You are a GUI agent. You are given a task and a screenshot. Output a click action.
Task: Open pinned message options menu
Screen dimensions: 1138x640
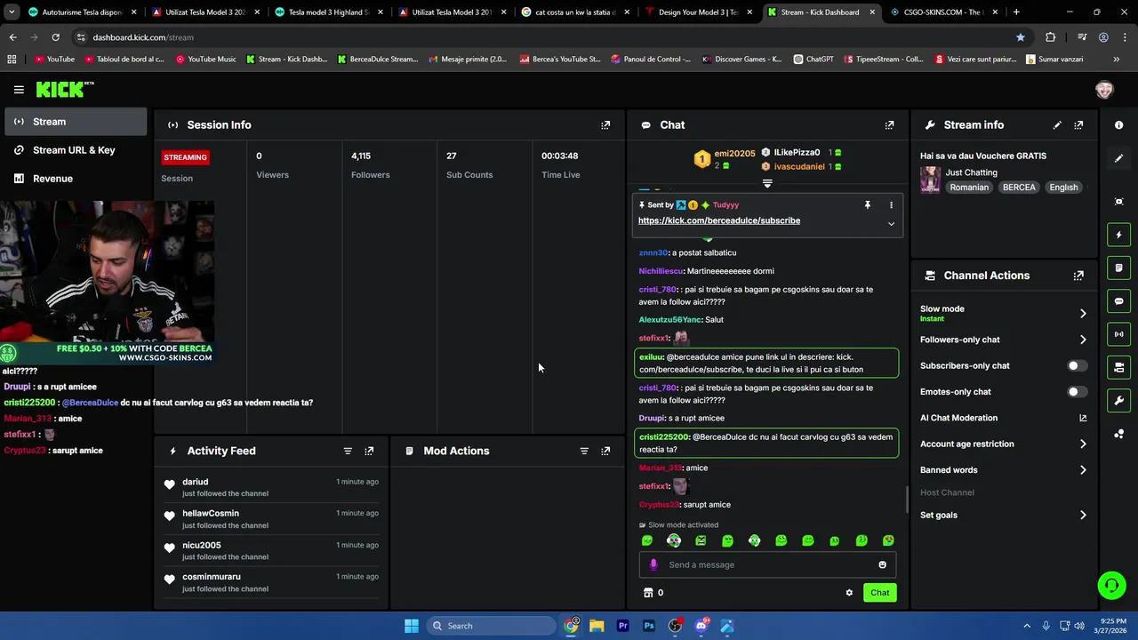891,205
